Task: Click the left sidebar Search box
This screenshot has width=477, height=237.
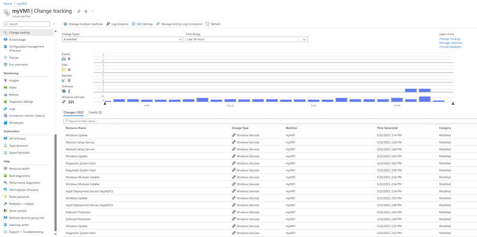Action: point(27,24)
